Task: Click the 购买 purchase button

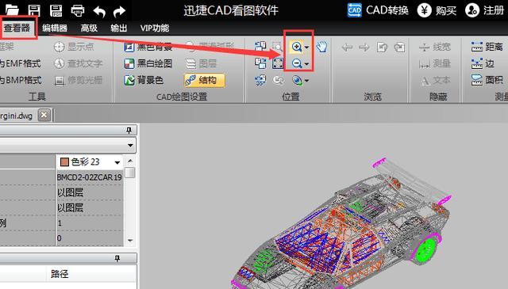Action: [437, 10]
